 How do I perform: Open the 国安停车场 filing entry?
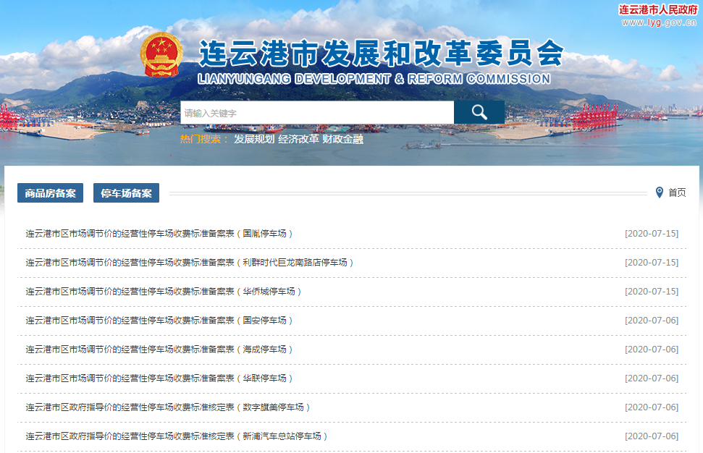159,321
